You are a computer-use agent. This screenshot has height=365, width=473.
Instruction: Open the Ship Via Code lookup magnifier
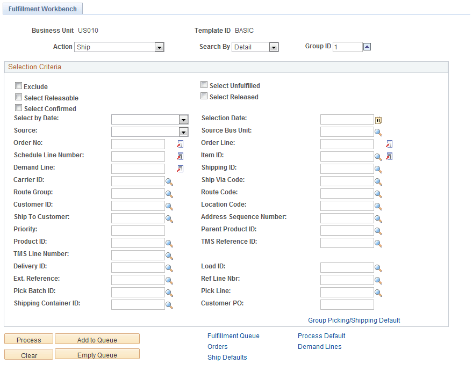pos(379,181)
